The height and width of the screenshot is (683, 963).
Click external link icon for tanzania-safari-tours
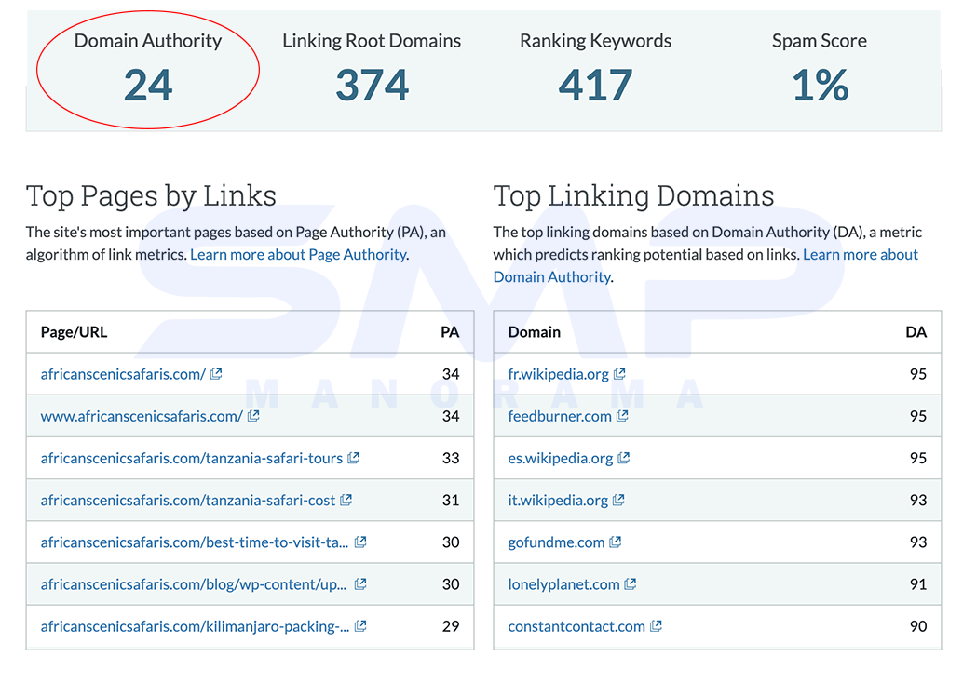(x=353, y=458)
